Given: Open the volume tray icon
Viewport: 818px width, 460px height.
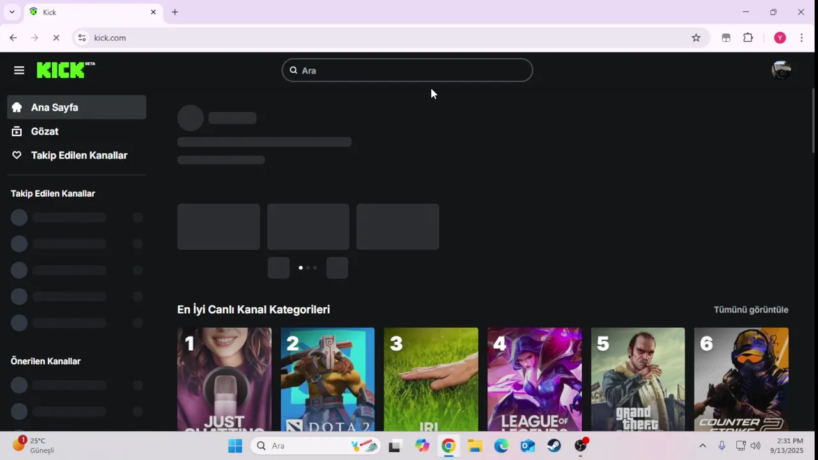Looking at the screenshot, I should coord(755,446).
